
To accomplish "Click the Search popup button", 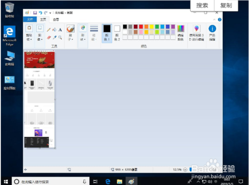I will coord(202,5).
